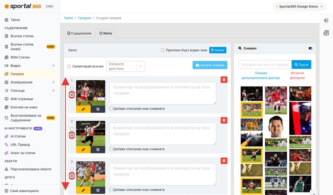Click the pencil edit icon on item 2
Image resolution: width=333 pixels, height=195 pixels.
click(x=83, y=149)
